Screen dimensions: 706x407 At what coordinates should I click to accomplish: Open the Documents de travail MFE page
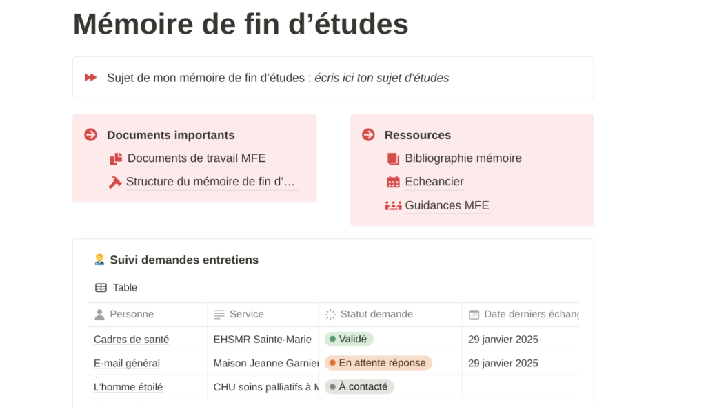[x=196, y=158]
